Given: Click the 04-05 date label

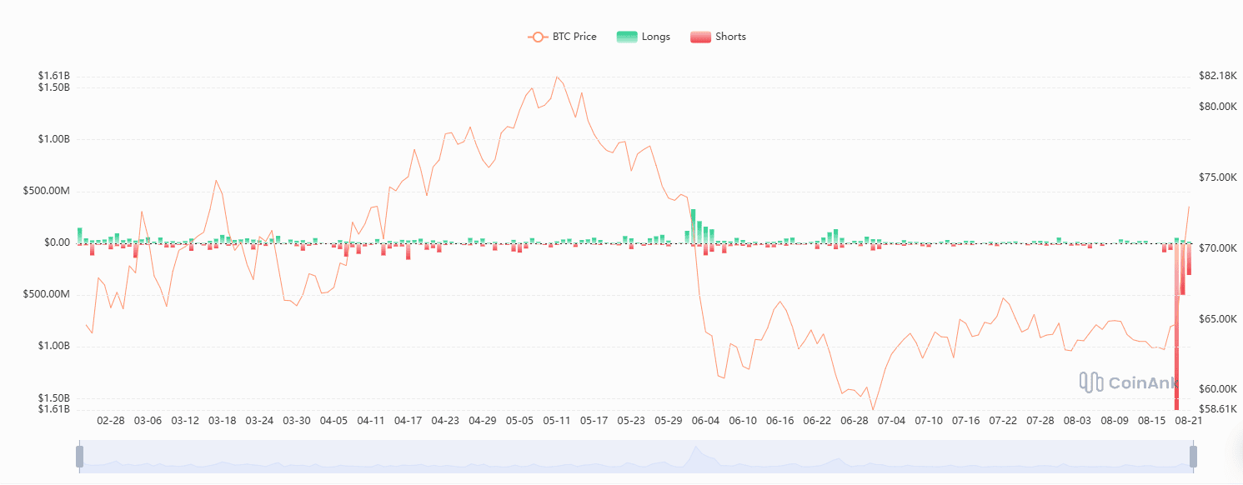Looking at the screenshot, I should pyautogui.click(x=333, y=421).
